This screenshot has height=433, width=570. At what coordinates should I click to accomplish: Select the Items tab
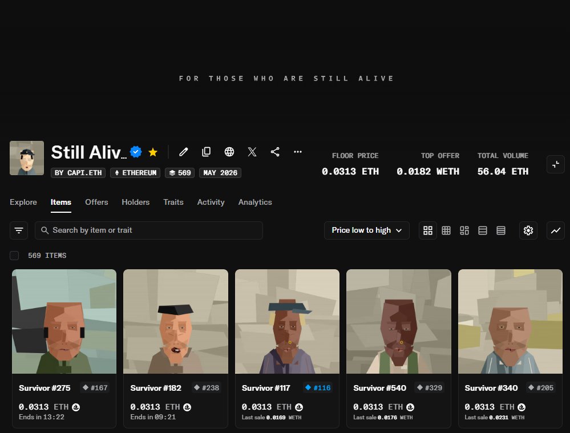60,202
